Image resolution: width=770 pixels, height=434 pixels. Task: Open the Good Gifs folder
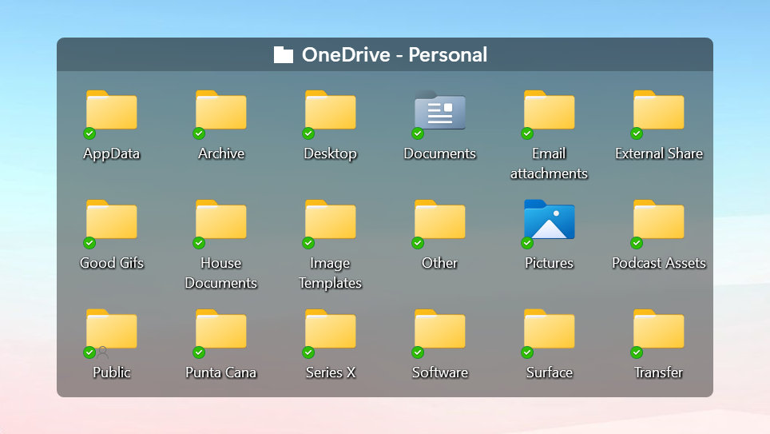[112, 221]
